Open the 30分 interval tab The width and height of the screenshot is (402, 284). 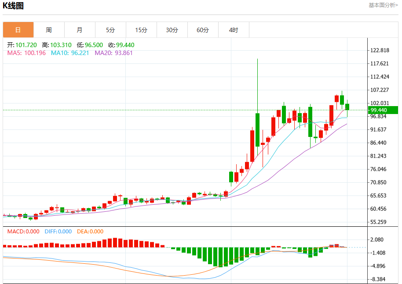click(x=172, y=30)
